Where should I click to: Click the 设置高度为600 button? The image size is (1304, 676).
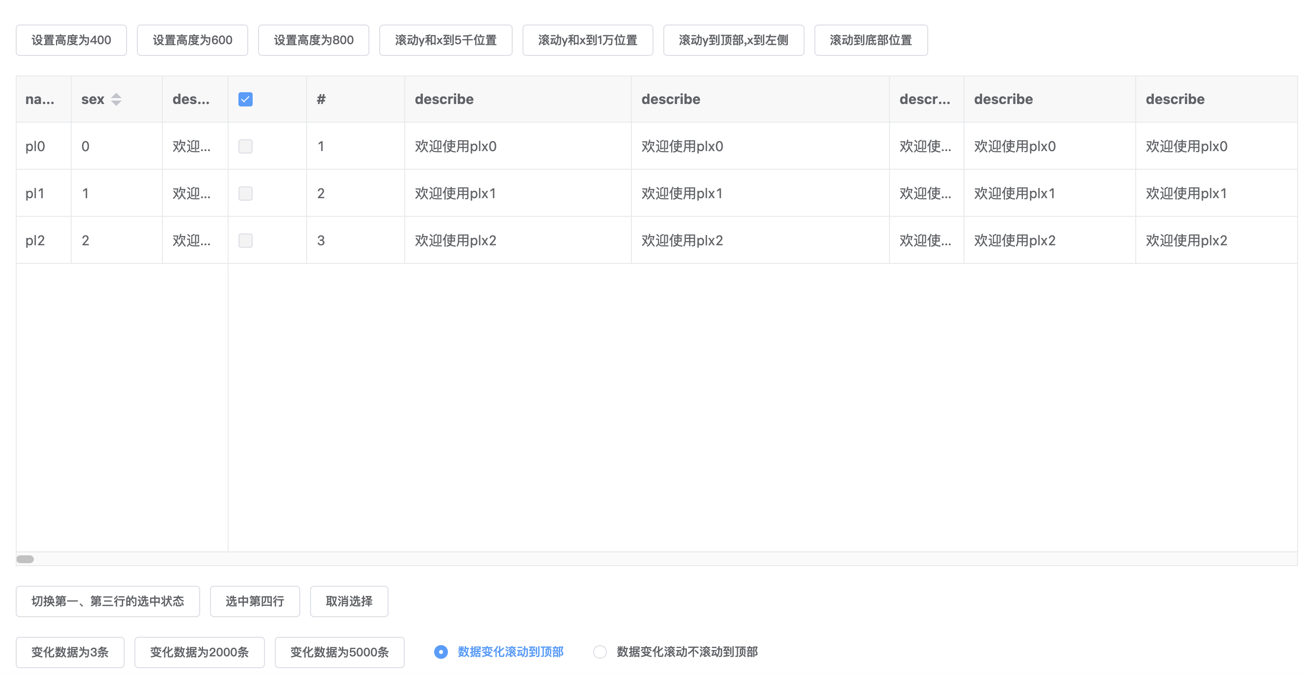click(x=192, y=40)
